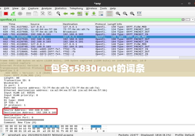Viewport: 195px width, 136px height.
Task: Sort by the Length column header
Action: (x=112, y=24)
